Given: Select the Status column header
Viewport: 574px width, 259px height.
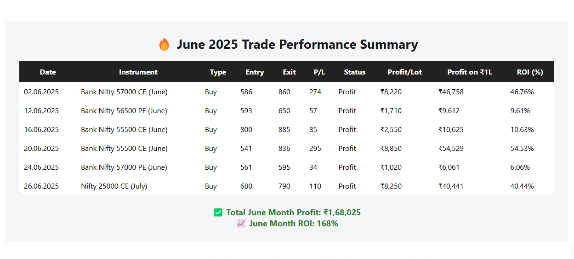Looking at the screenshot, I should [354, 72].
